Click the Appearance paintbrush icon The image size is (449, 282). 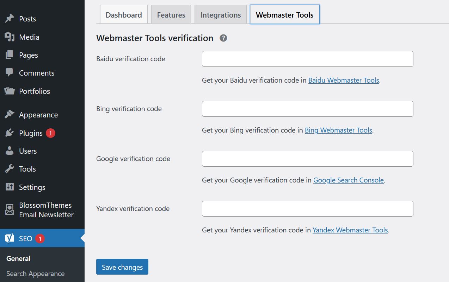[x=10, y=115]
